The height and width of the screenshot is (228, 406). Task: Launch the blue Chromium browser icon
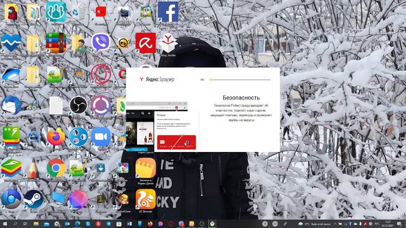point(11,199)
